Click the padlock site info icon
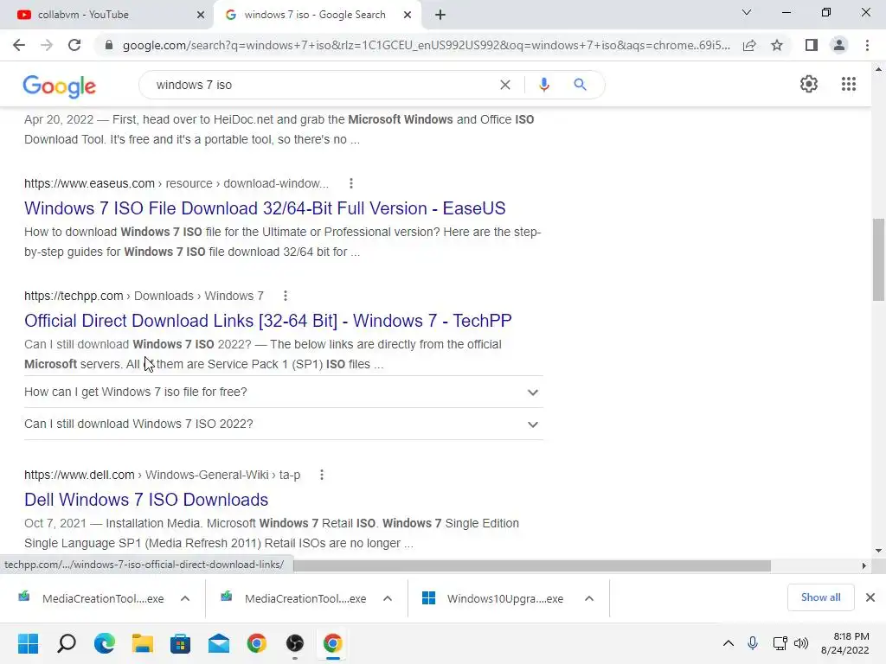Image resolution: width=886 pixels, height=664 pixels. click(x=109, y=45)
